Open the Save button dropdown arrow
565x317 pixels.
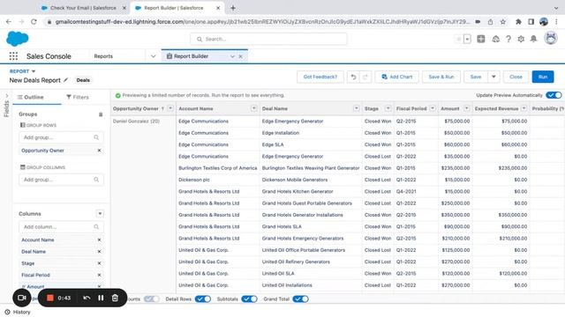coord(493,77)
